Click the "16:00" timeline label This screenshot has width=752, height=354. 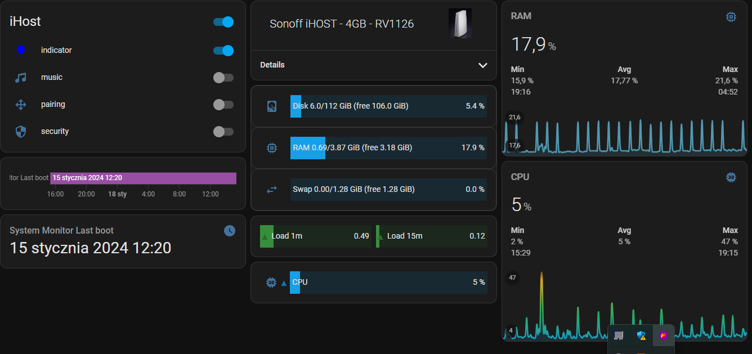click(55, 194)
